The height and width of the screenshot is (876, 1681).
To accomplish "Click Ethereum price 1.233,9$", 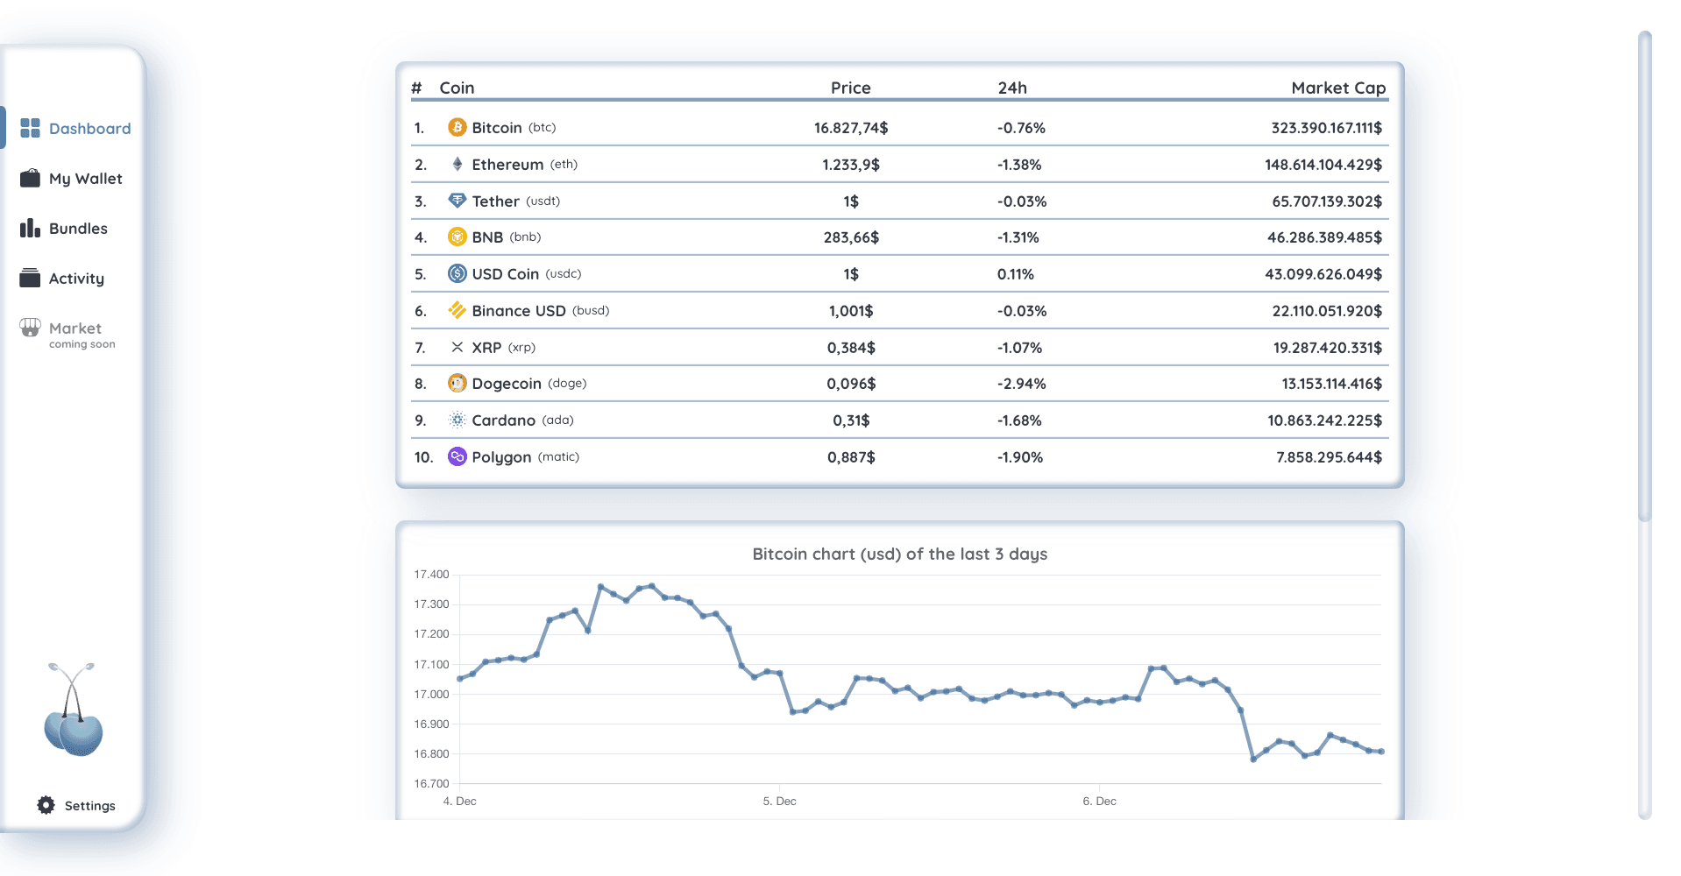I will tap(850, 165).
